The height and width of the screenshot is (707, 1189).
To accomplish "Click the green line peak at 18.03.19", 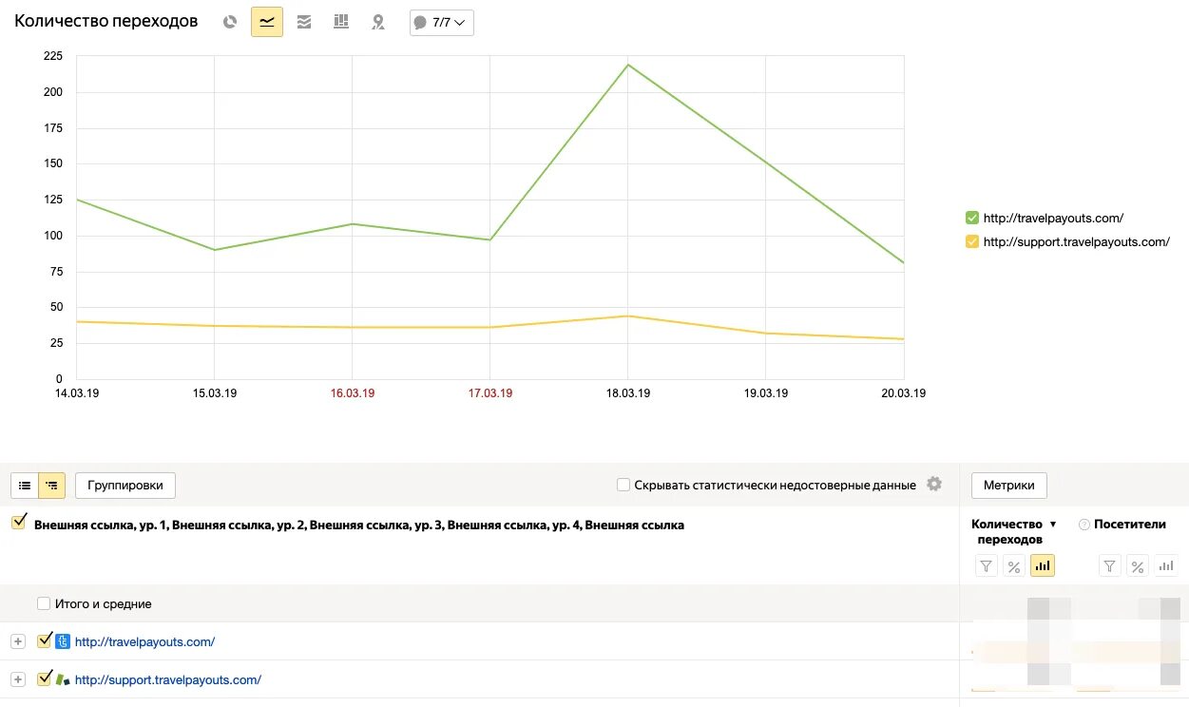I will tap(627, 65).
